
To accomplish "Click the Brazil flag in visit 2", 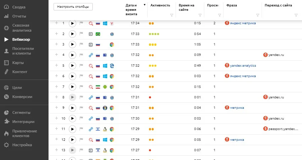I will pos(98,34).
